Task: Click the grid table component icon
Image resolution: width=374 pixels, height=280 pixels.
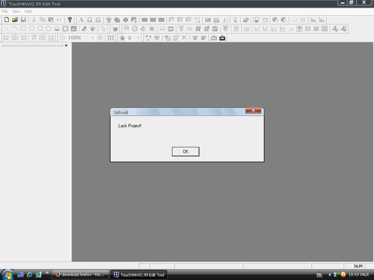Action: point(325,29)
